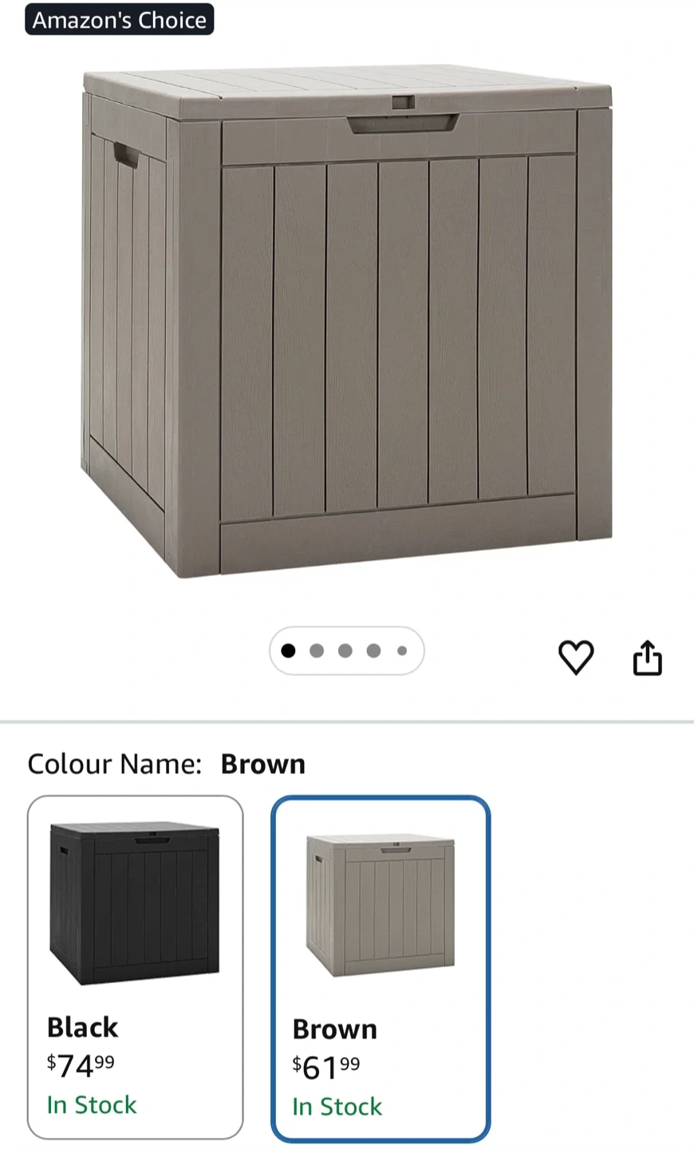Click the $61.99 price under Brown

pyautogui.click(x=326, y=1067)
